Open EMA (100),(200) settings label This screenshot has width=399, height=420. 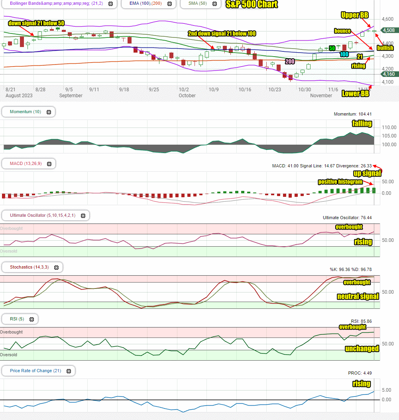click(145, 4)
